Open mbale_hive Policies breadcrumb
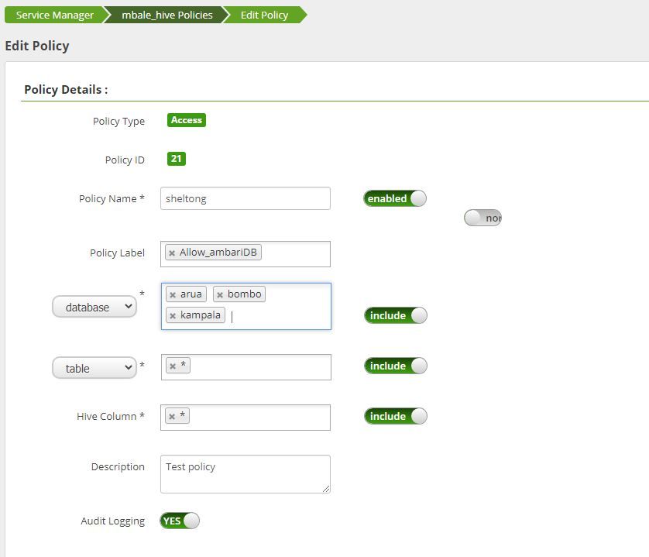The width and height of the screenshot is (649, 557). click(x=167, y=15)
